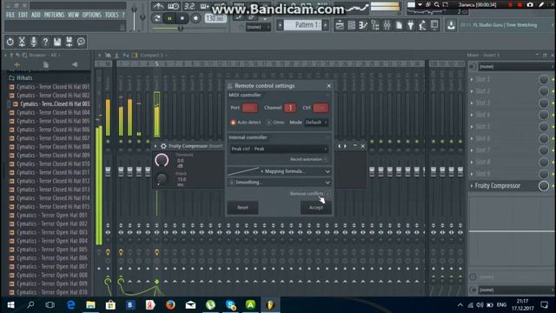Click the Fruity Compressor Attack knob

[162, 179]
